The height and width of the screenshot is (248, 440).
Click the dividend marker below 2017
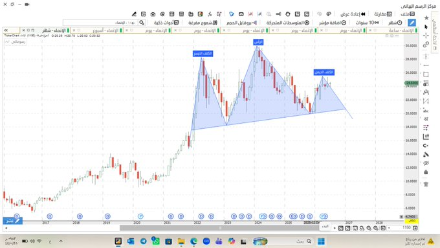[50, 216]
